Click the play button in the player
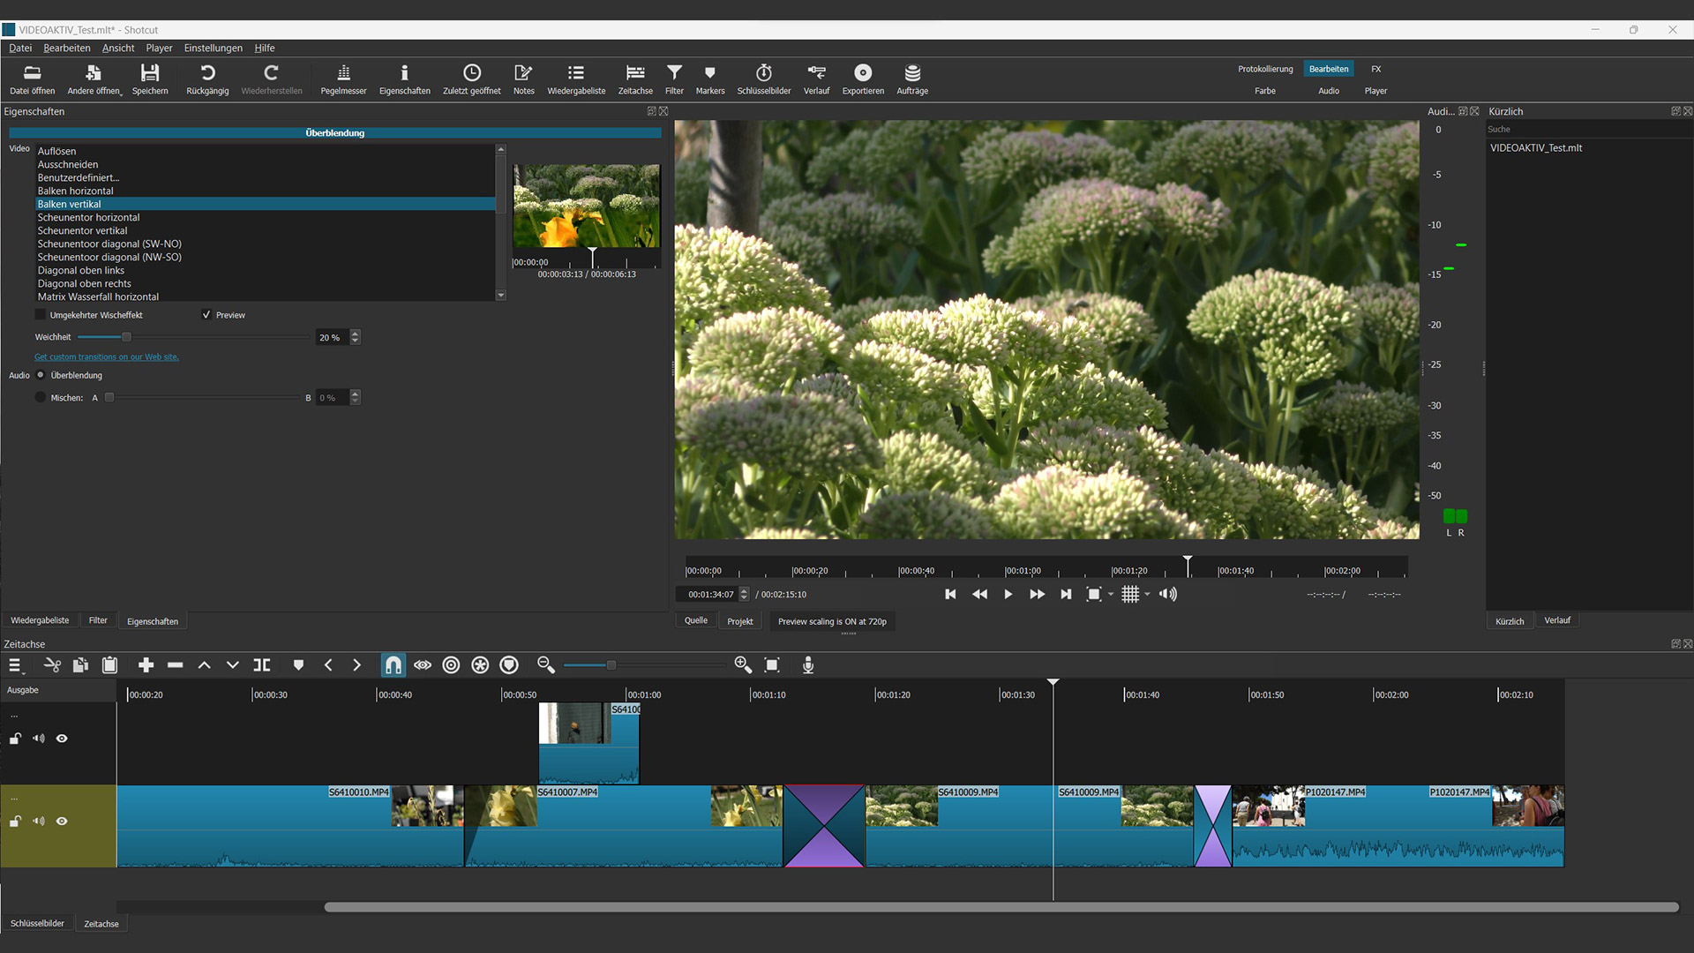This screenshot has height=953, width=1694. pyautogui.click(x=1008, y=595)
